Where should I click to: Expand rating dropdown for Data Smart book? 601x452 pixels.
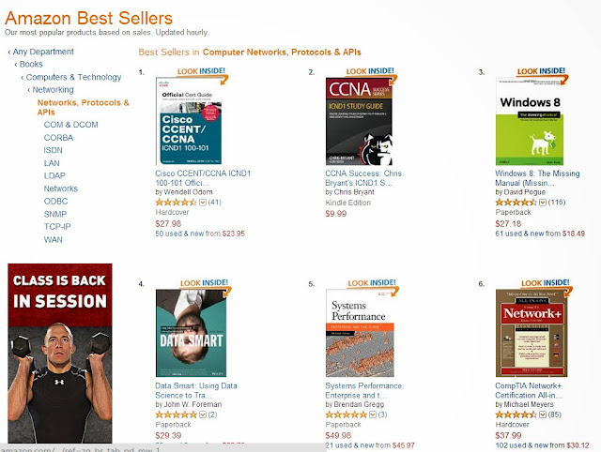point(203,414)
